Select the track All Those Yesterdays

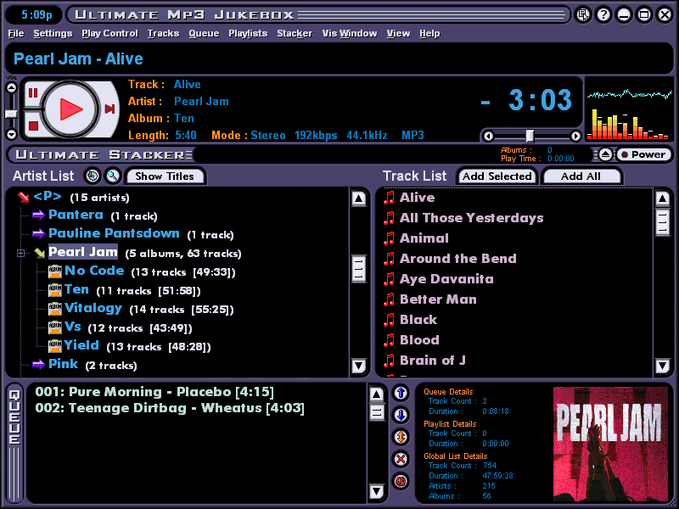(x=472, y=218)
